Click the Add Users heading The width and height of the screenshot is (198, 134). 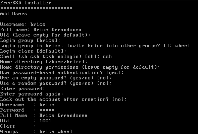(x=13, y=13)
